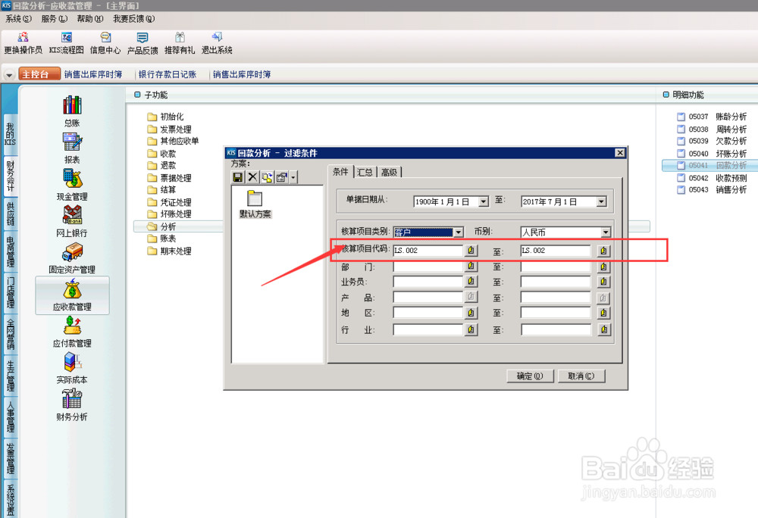This screenshot has height=518, width=758.
Task: Select the 应收款管理 receivables module
Action: point(72,295)
